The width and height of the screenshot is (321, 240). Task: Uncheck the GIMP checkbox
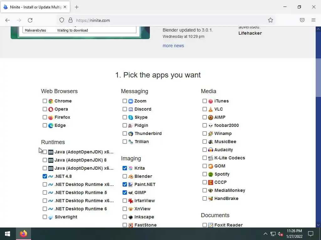coord(125,192)
